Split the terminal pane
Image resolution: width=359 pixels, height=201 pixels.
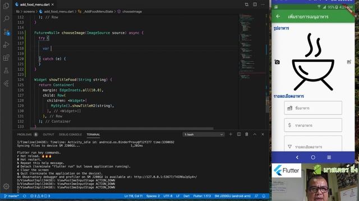239,135
